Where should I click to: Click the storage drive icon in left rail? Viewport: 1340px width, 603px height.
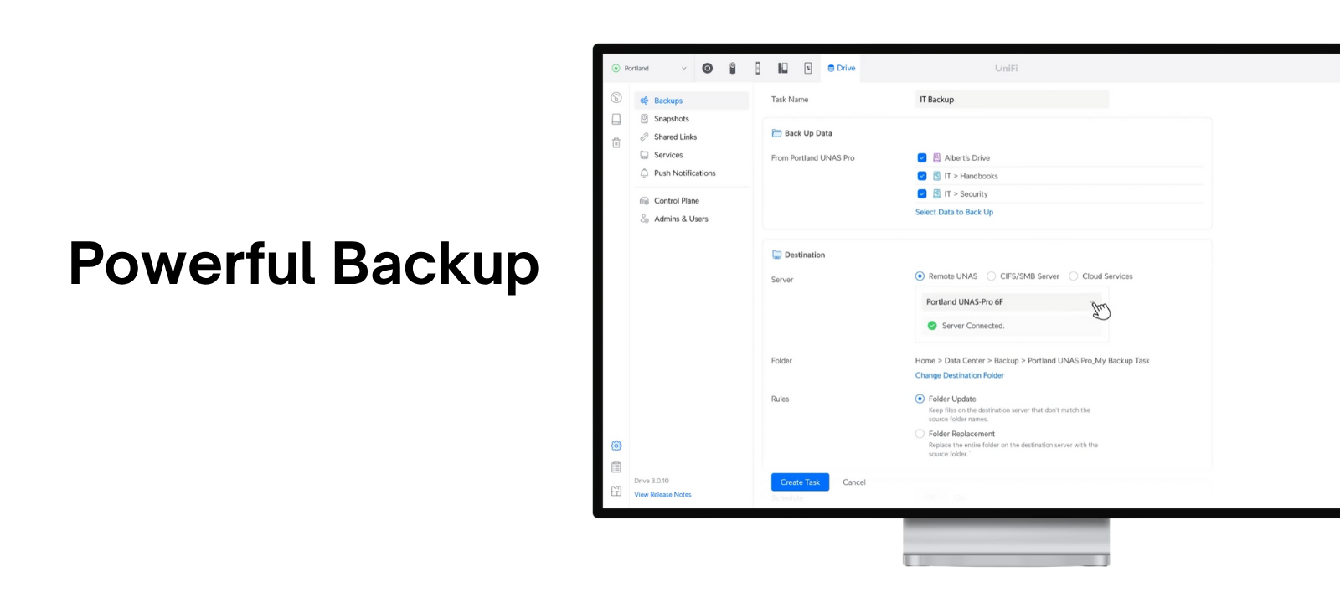(x=616, y=120)
